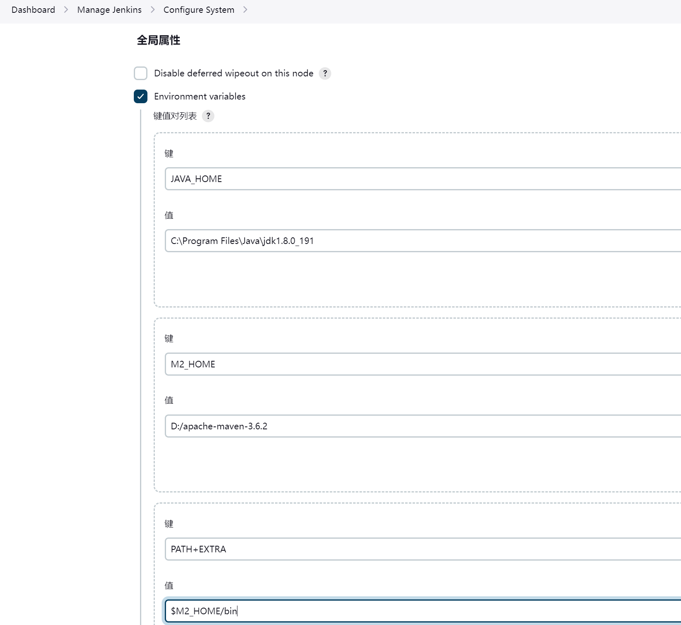
Task: Open help for Disable deferred wipeout option
Action: click(x=325, y=73)
